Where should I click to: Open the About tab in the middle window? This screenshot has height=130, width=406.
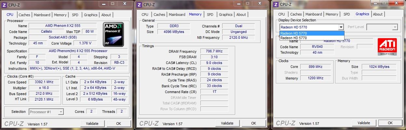click(241, 15)
